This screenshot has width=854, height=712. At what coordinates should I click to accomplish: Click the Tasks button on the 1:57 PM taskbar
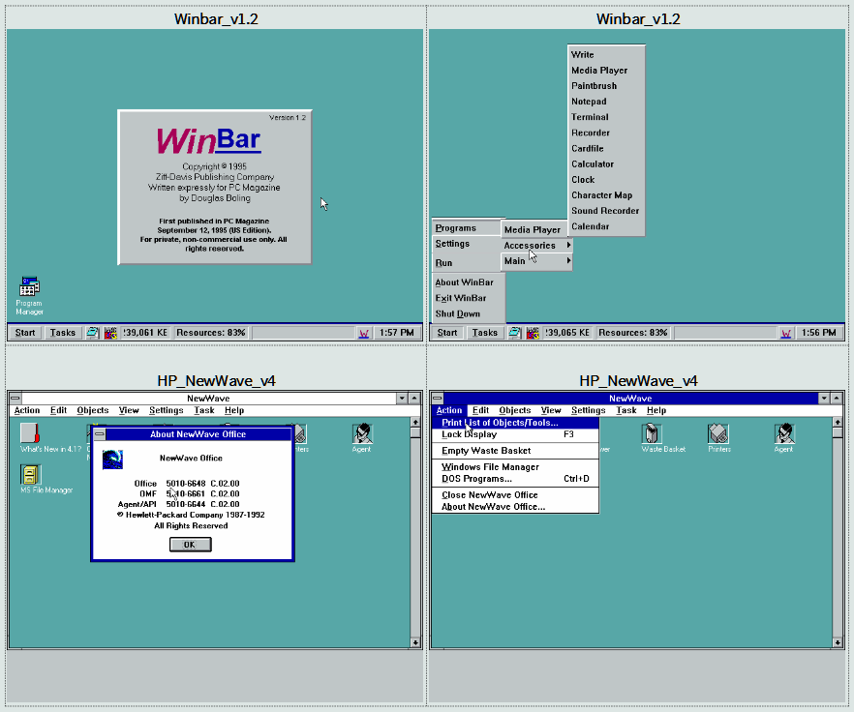click(x=63, y=333)
